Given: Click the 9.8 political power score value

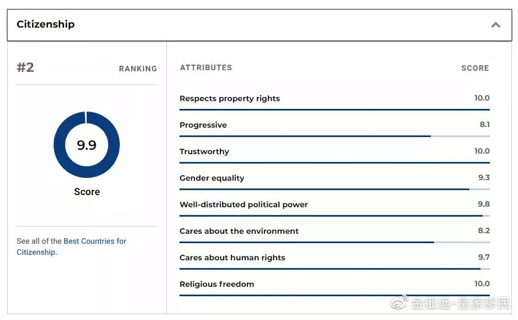Looking at the screenshot, I should pyautogui.click(x=484, y=204).
